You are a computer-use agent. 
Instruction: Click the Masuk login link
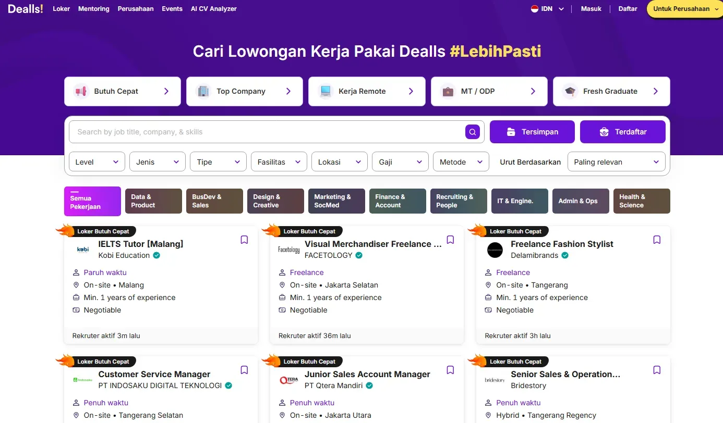(591, 9)
